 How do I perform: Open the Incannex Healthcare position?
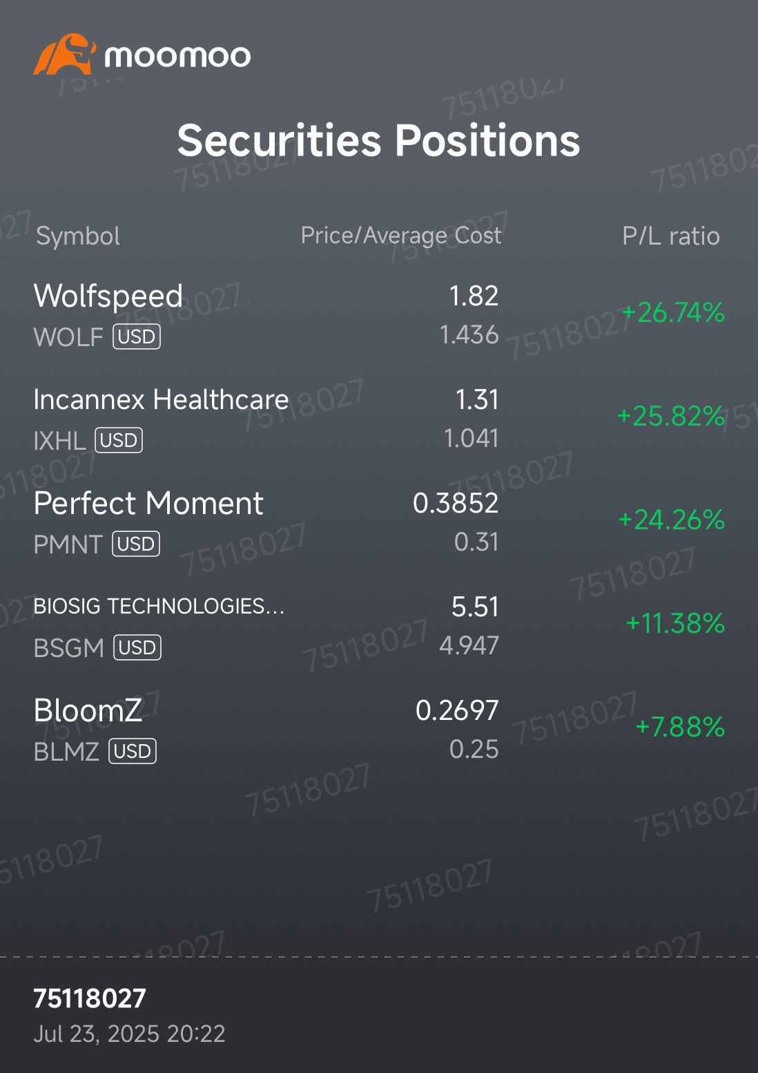point(379,419)
